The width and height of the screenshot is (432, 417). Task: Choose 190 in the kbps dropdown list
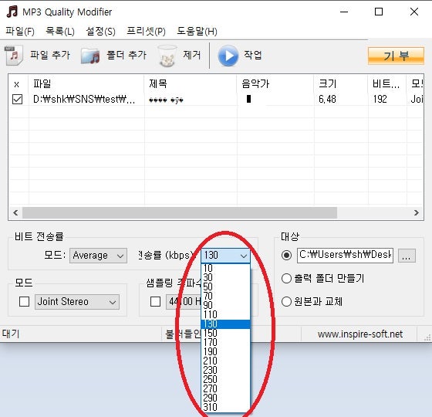[225, 351]
